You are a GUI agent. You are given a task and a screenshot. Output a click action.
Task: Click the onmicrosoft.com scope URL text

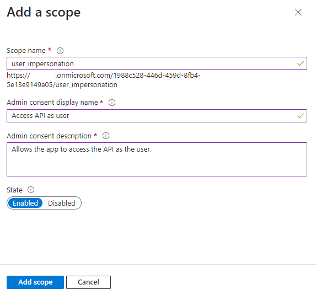pyautogui.click(x=104, y=80)
